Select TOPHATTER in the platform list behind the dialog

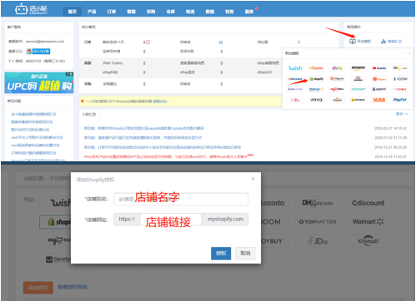click(318, 222)
